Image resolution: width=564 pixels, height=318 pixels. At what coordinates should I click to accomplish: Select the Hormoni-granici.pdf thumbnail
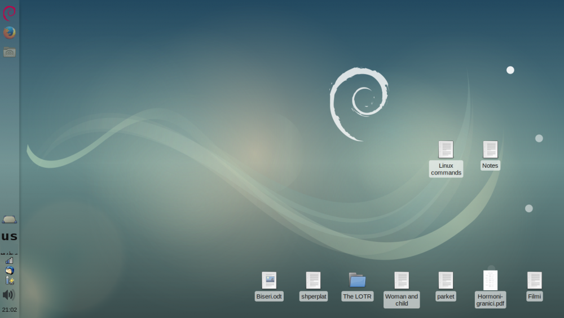tap(490, 280)
